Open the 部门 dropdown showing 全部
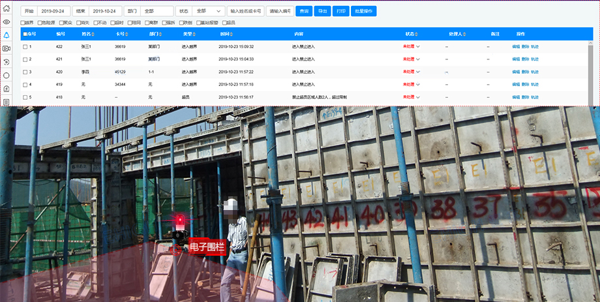 [157, 12]
